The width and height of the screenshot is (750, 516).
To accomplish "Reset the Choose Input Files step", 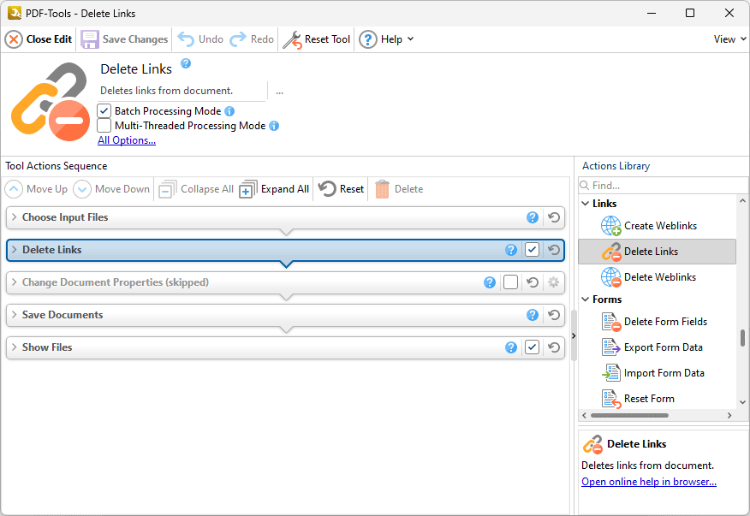I will (x=554, y=217).
